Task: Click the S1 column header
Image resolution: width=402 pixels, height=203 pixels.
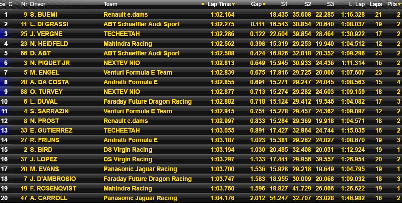Action: [284, 4]
